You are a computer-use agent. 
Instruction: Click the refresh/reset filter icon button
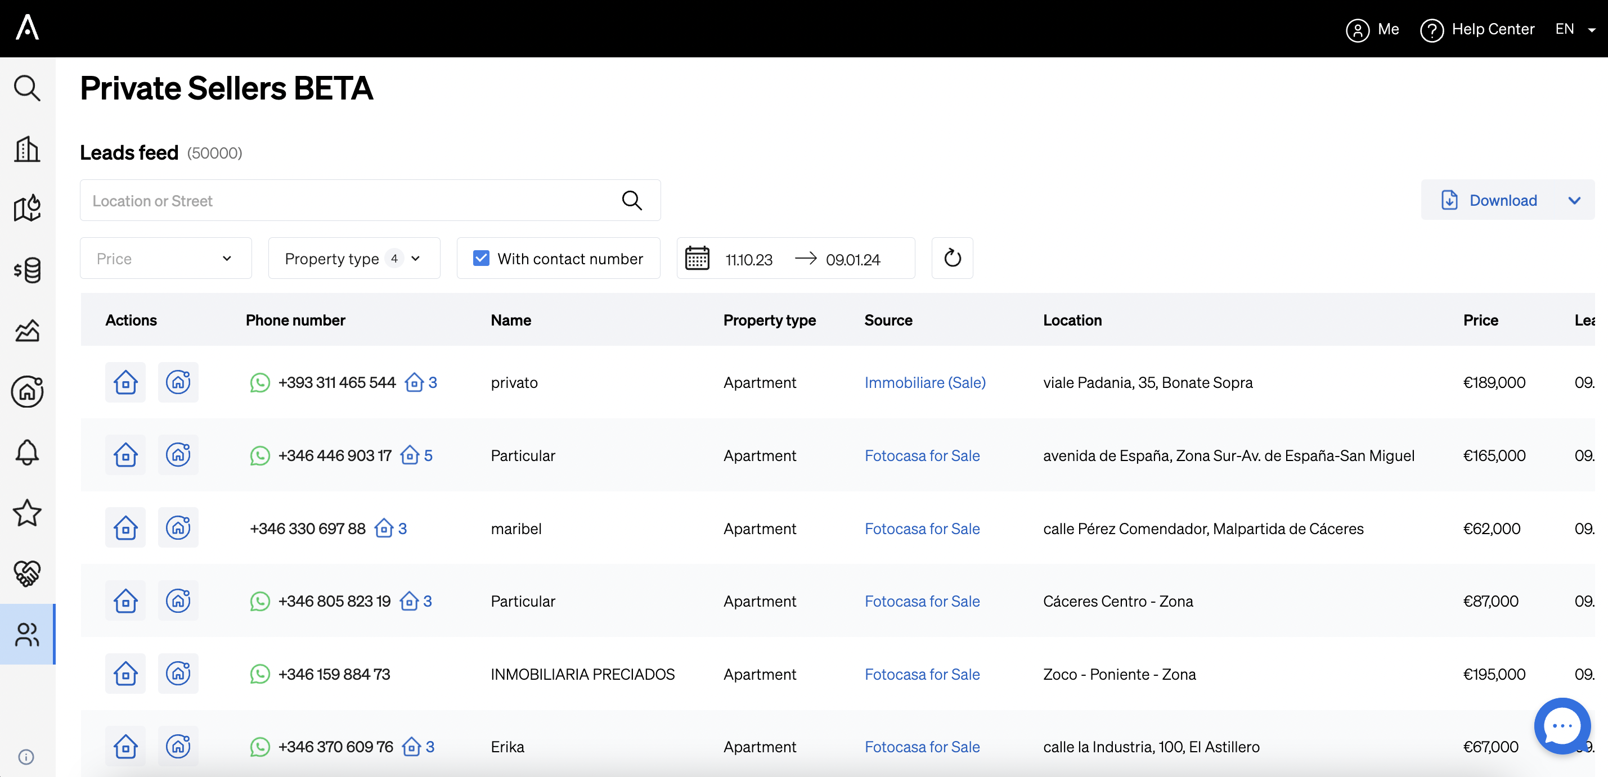pyautogui.click(x=951, y=258)
